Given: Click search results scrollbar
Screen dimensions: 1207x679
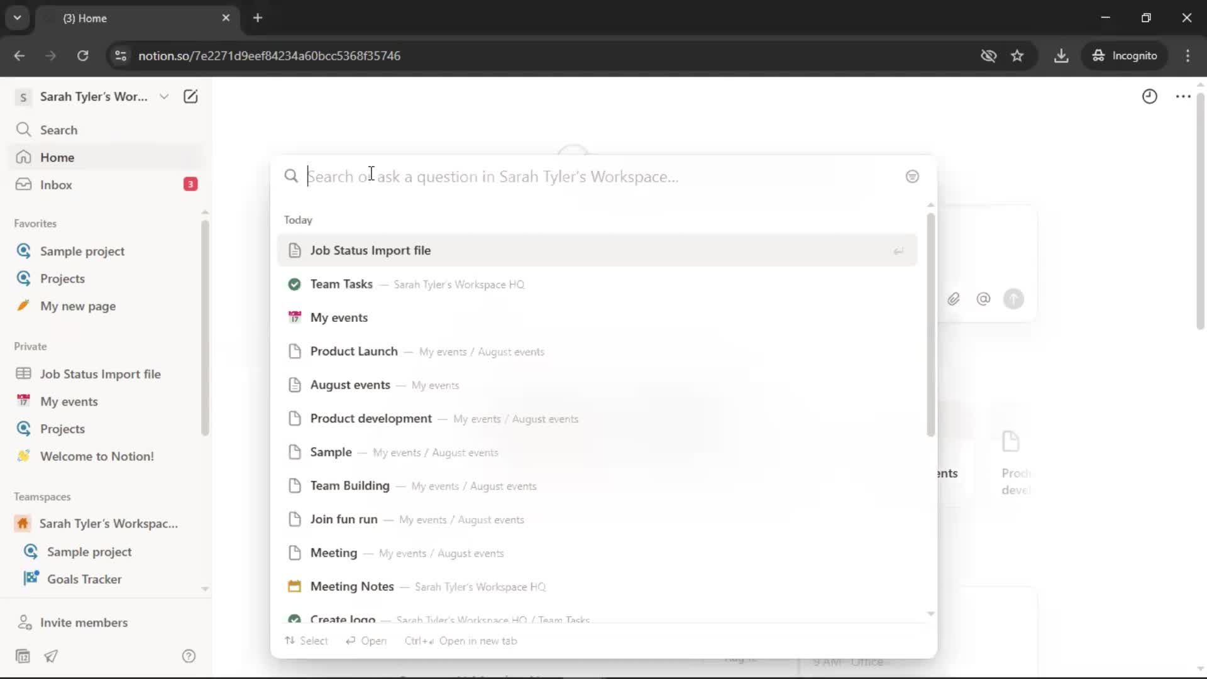Looking at the screenshot, I should [x=930, y=324].
